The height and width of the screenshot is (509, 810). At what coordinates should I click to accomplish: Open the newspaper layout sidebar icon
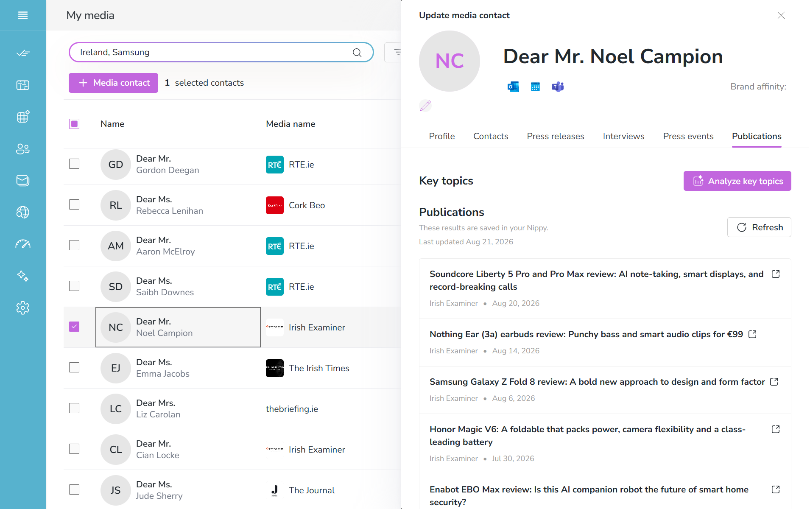[23, 85]
